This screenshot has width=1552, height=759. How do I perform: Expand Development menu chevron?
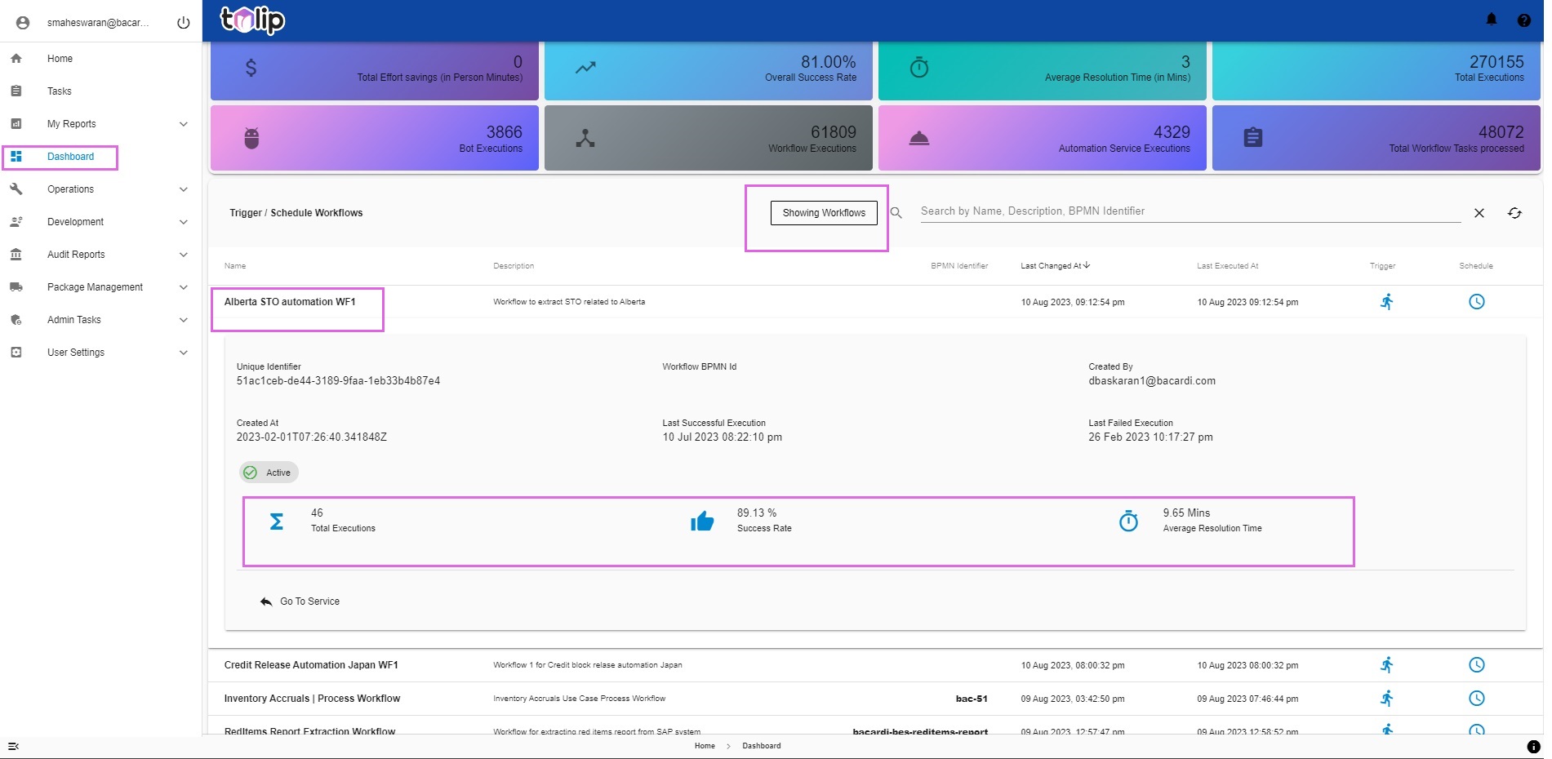pyautogui.click(x=184, y=222)
